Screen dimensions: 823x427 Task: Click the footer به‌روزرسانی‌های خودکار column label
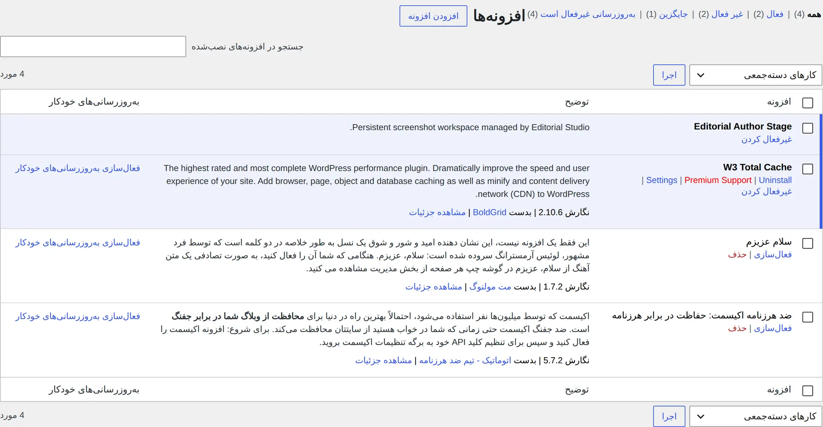coord(94,390)
